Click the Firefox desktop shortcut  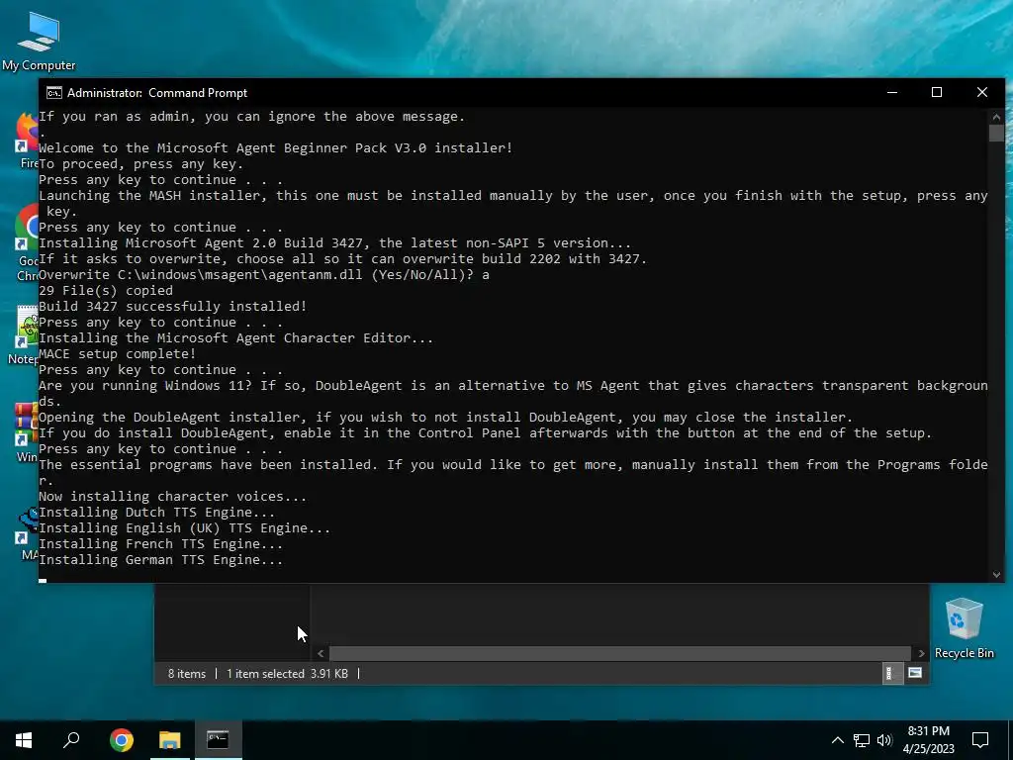27,141
